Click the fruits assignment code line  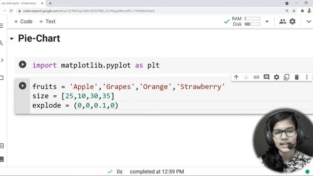coord(129,87)
